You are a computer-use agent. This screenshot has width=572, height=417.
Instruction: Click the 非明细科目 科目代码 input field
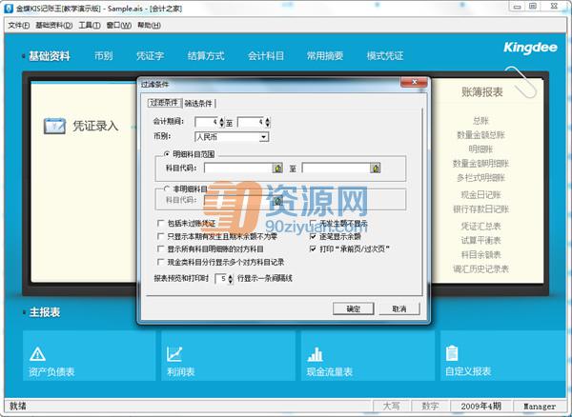click(238, 200)
